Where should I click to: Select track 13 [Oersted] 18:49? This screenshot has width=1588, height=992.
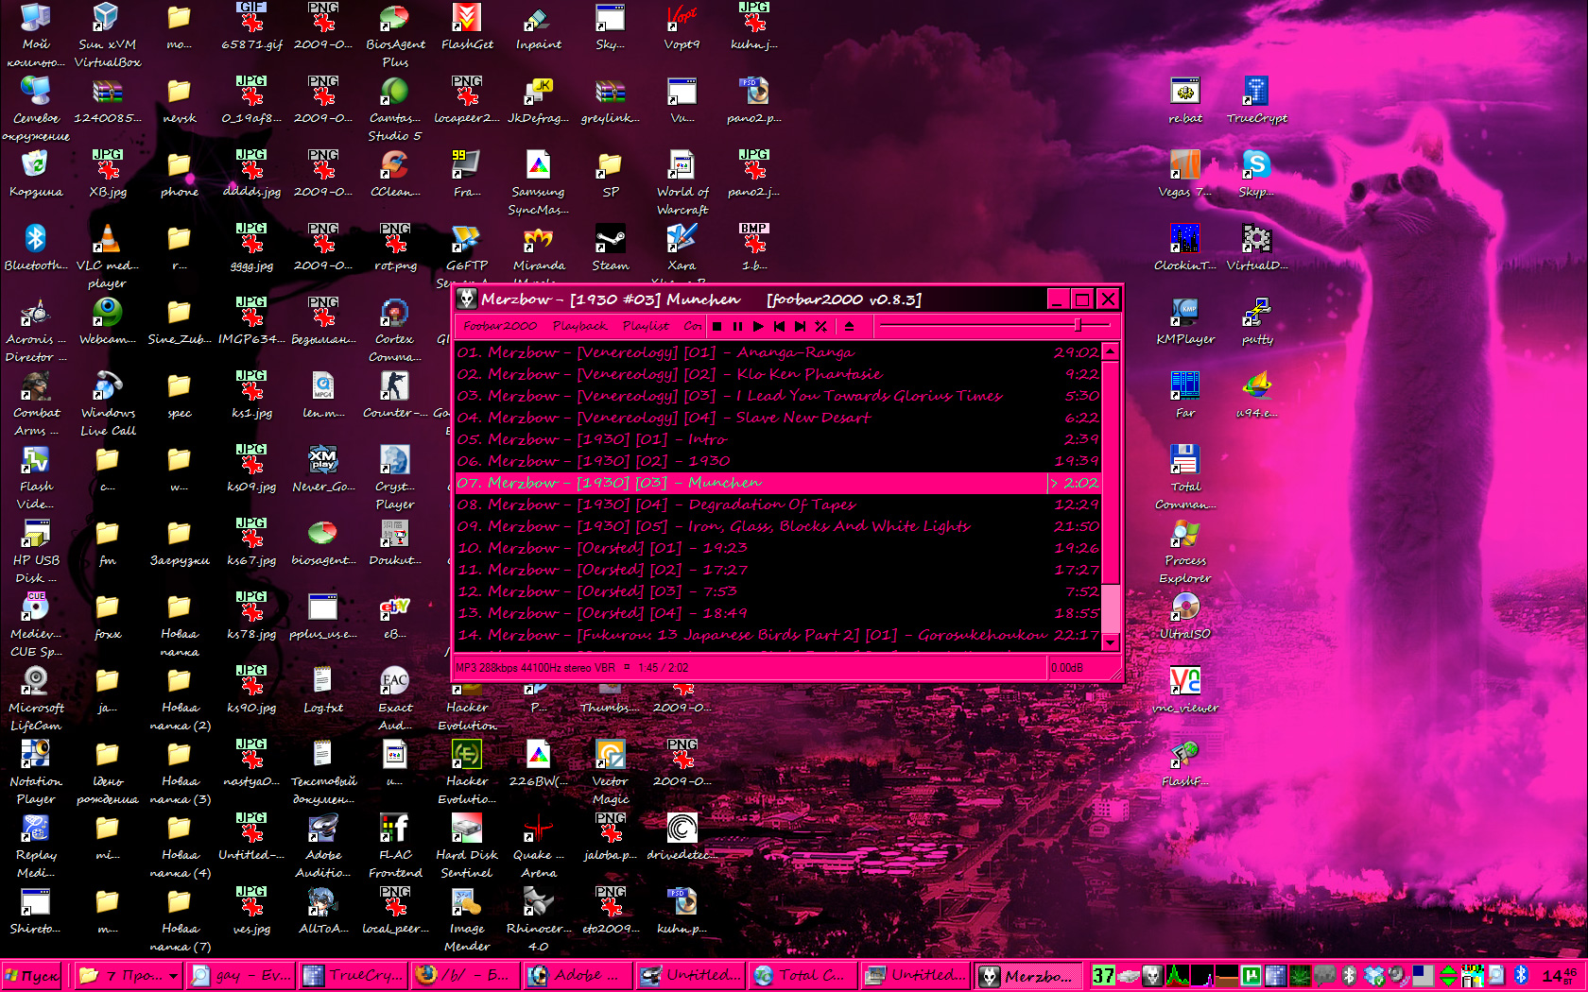(777, 613)
